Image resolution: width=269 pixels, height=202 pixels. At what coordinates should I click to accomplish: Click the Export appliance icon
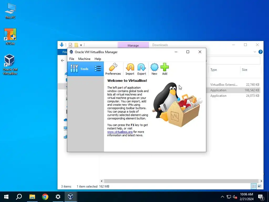[x=142, y=69]
